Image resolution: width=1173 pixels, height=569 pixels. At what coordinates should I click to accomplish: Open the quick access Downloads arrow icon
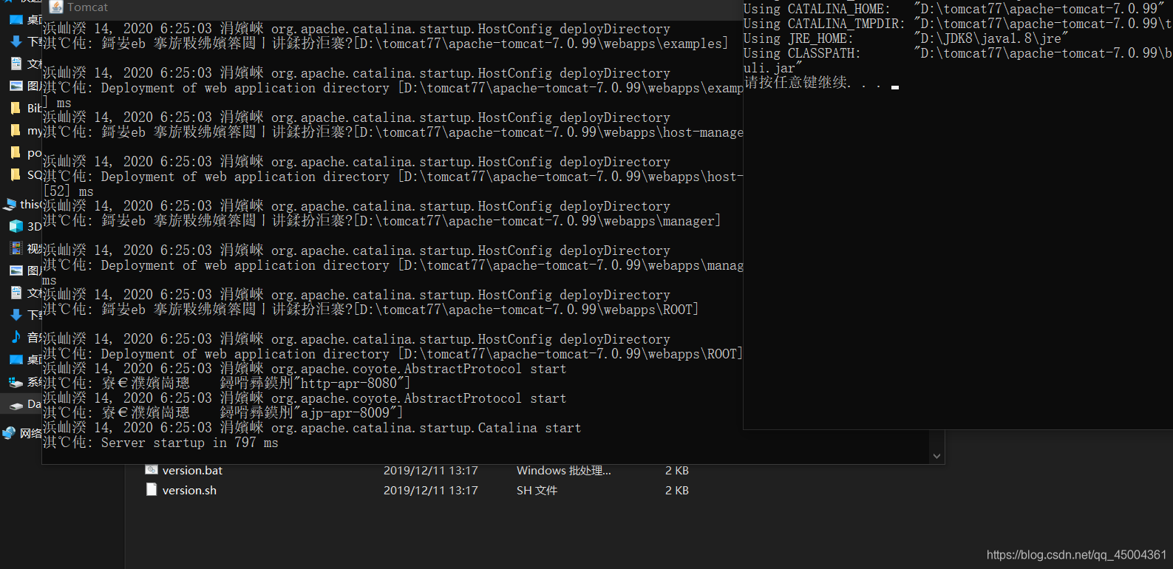[16, 41]
